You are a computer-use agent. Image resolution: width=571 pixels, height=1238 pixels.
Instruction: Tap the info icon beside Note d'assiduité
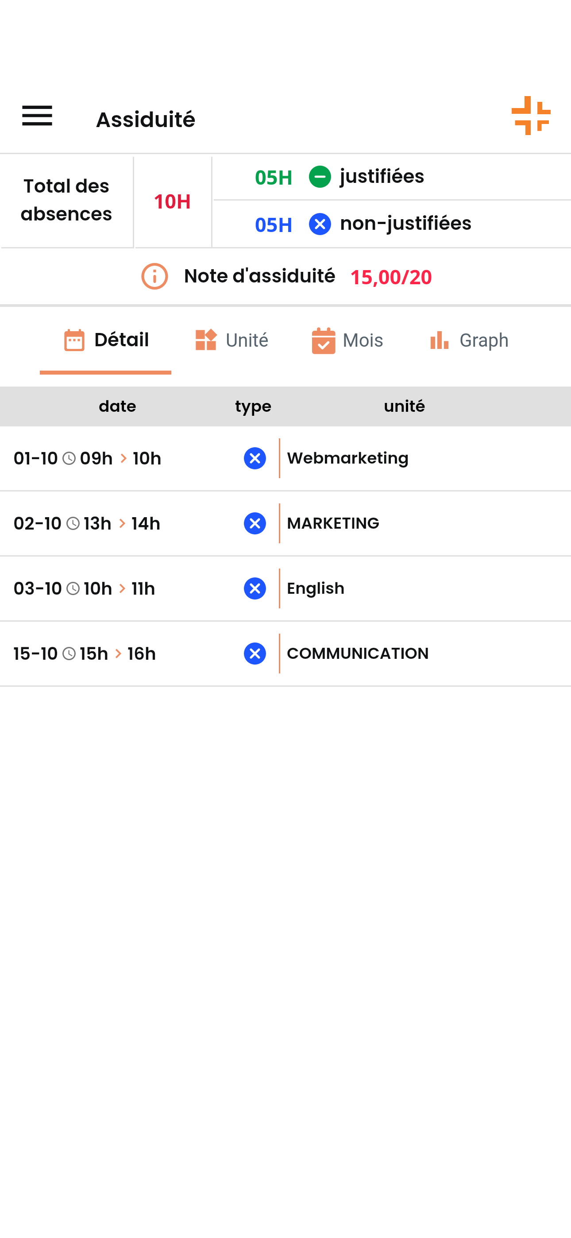[x=154, y=276]
